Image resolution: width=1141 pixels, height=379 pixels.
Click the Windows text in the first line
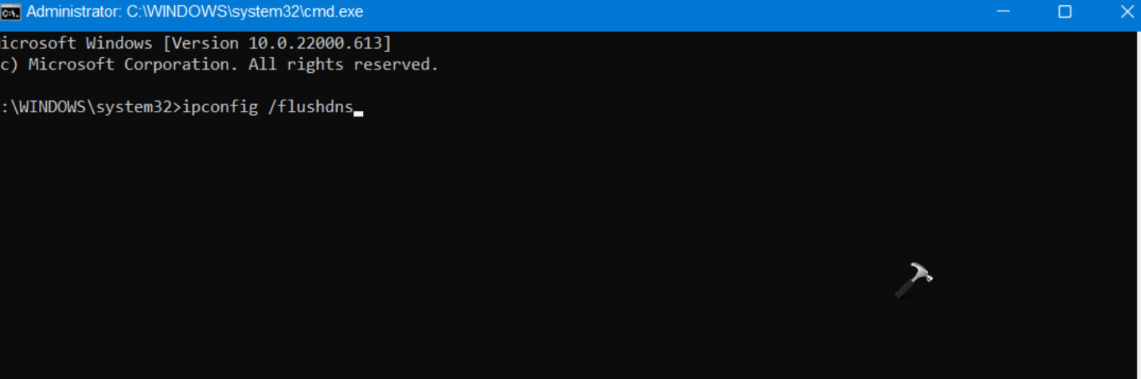[119, 43]
